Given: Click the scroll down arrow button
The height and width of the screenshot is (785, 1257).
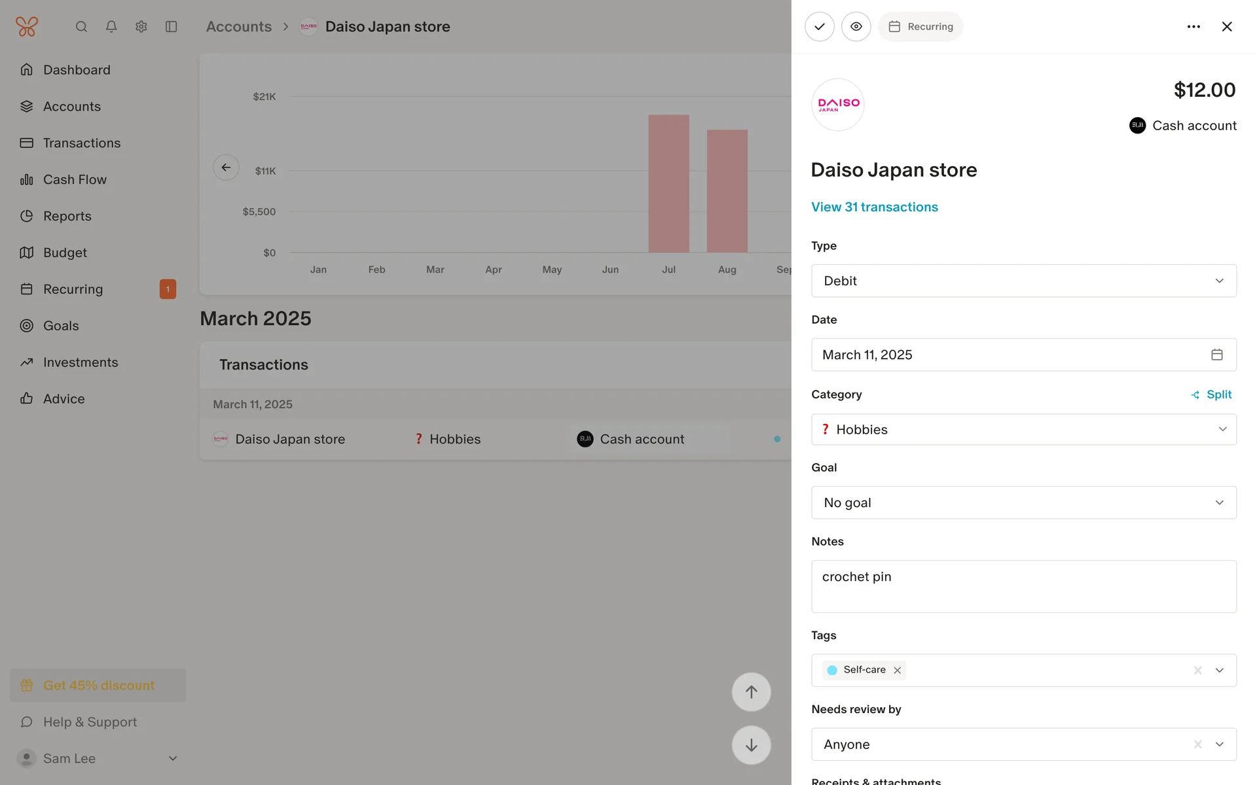Looking at the screenshot, I should point(751,745).
